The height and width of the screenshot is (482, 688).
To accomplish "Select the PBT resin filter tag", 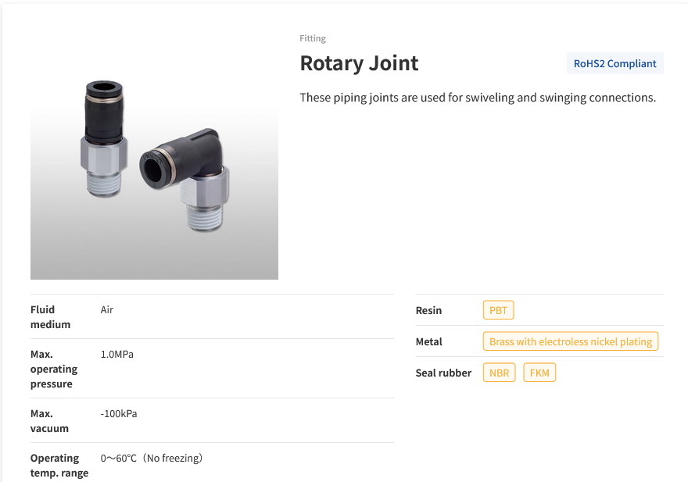I will [498, 309].
